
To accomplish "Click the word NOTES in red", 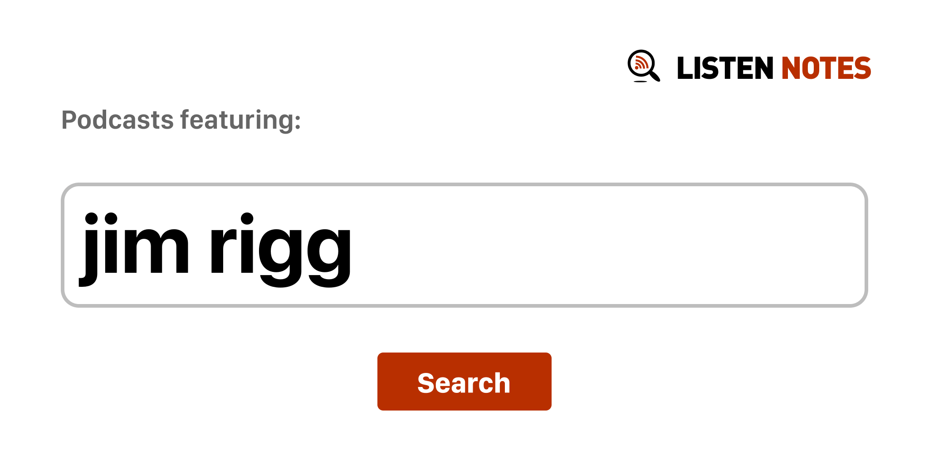I will coord(826,68).
